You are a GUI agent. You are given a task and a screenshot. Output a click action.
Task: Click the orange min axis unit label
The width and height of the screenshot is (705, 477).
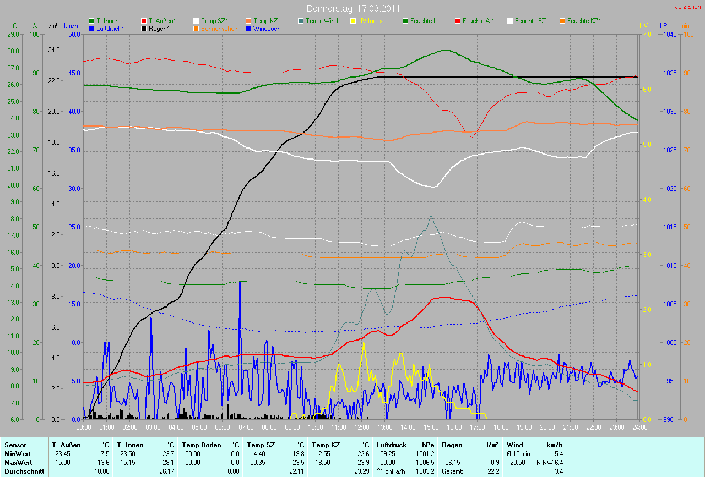(x=685, y=26)
